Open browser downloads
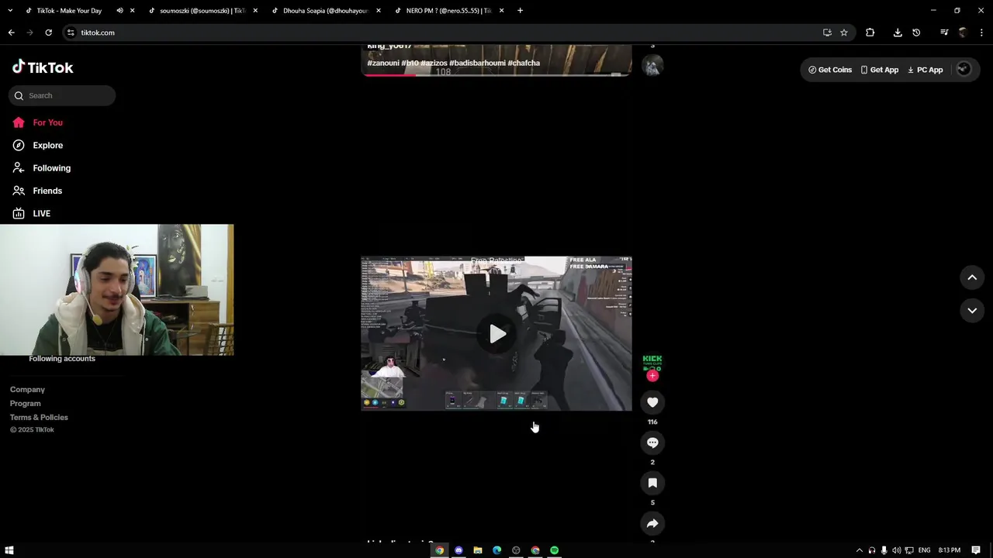Screen dimensions: 993x558 coord(898,33)
